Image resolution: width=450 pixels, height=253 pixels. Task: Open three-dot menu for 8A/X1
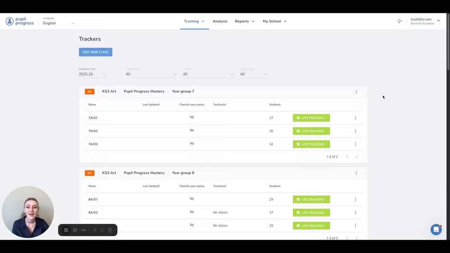[x=355, y=199]
